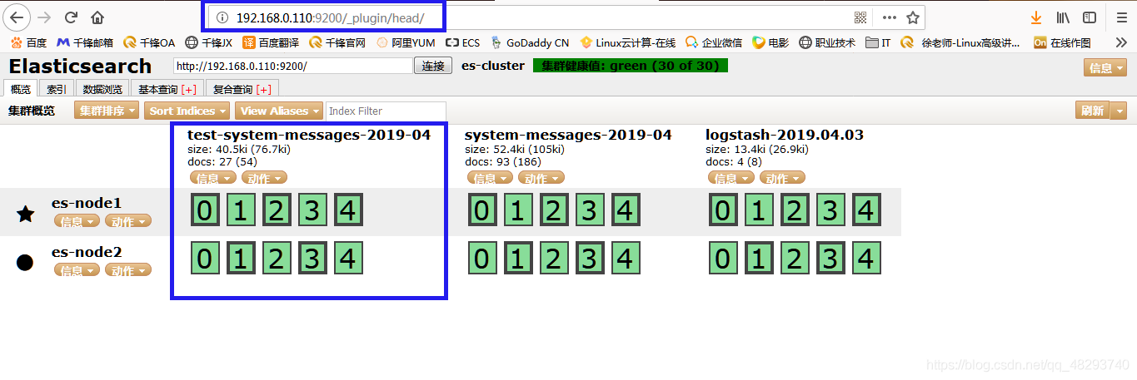
Task: Open the downloads arrow icon
Action: (1036, 17)
